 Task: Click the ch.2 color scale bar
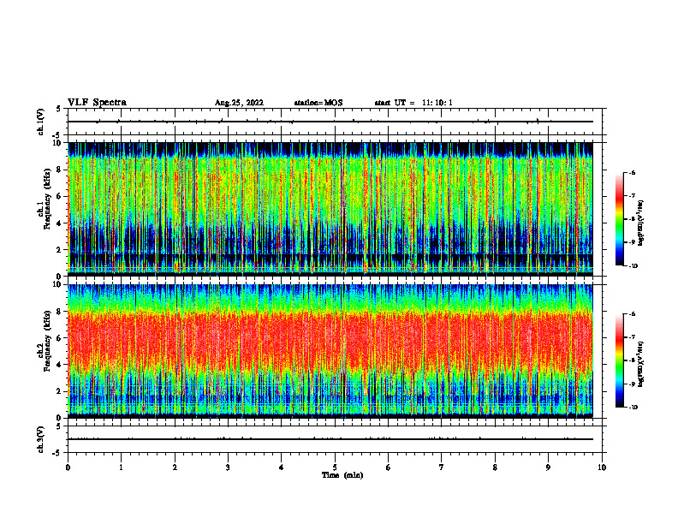click(620, 360)
